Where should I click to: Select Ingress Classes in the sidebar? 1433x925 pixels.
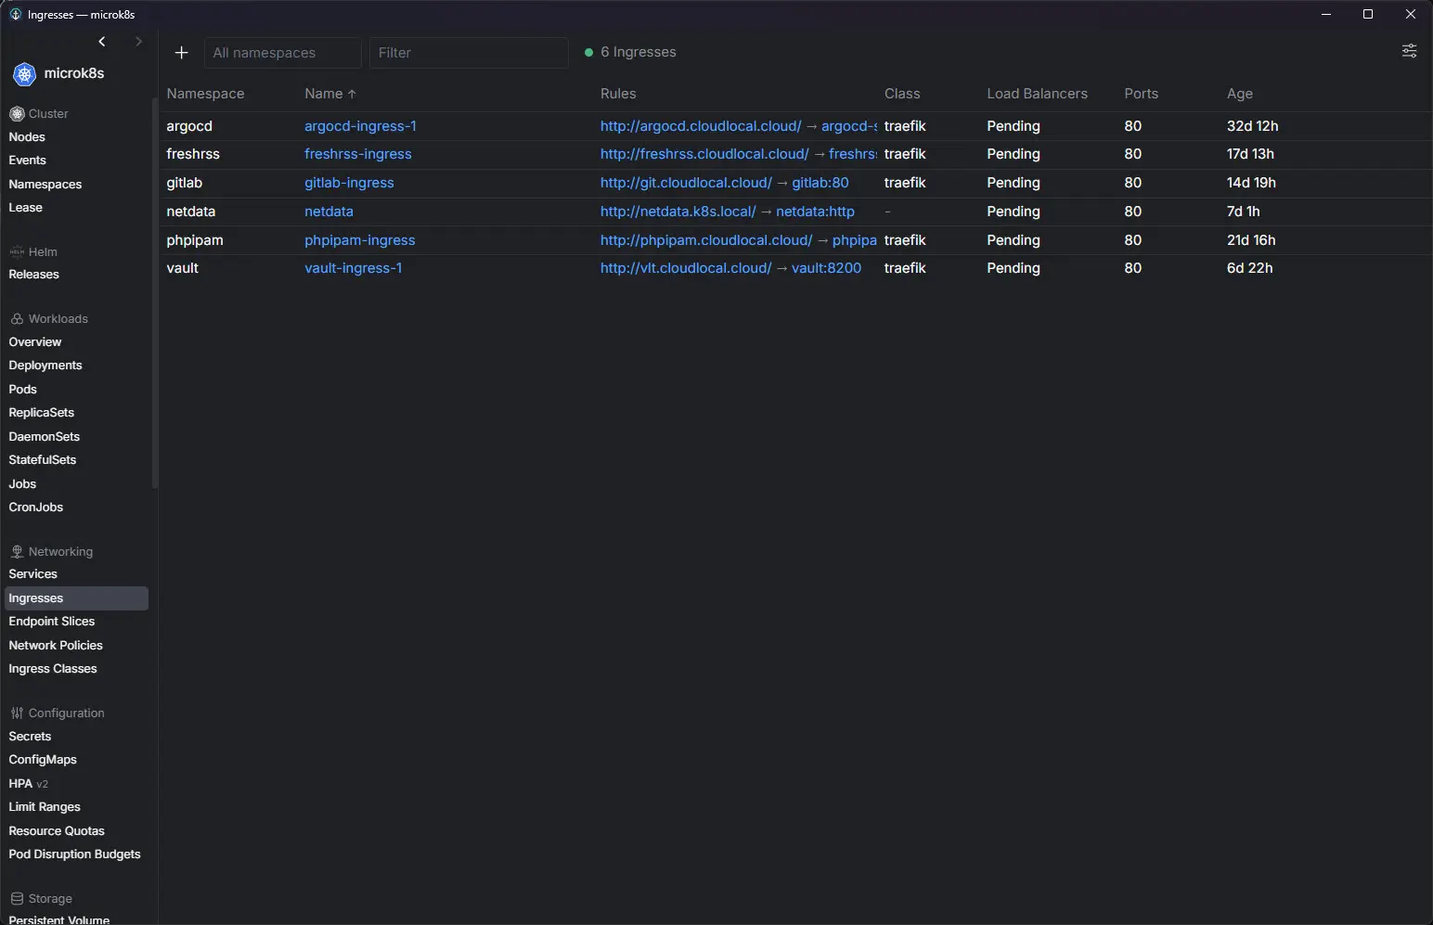pyautogui.click(x=53, y=669)
